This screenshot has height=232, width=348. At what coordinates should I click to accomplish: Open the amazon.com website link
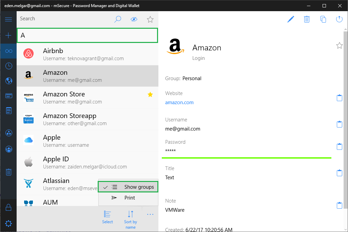point(179,102)
